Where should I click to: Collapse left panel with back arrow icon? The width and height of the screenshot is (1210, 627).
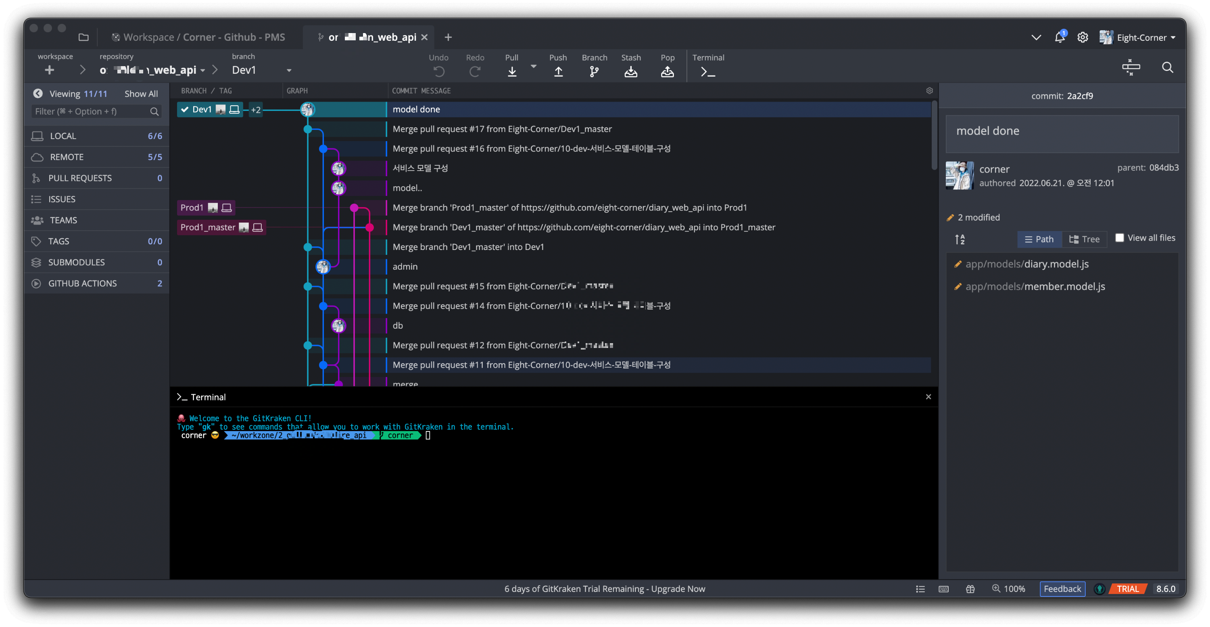pos(38,94)
